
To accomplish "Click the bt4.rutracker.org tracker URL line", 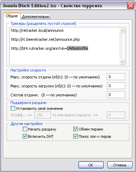I will click(x=50, y=48).
